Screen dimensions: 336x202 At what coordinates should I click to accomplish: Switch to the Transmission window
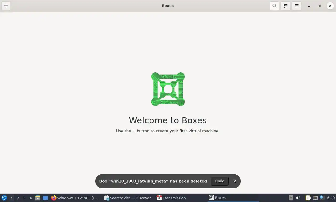click(x=181, y=198)
